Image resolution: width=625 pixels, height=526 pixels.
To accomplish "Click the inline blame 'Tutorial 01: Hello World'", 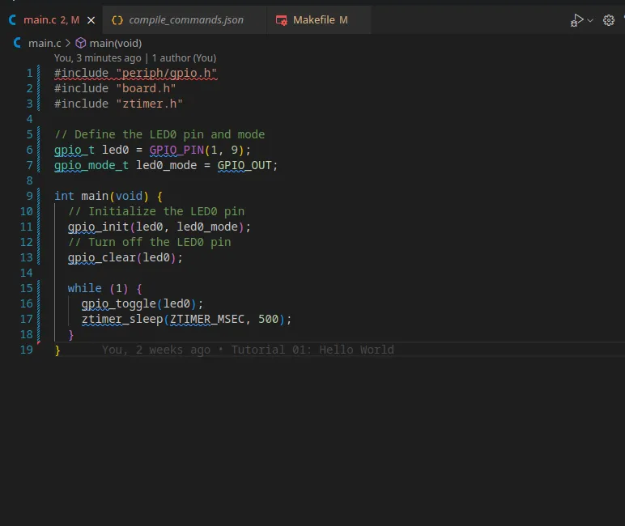I will (x=312, y=350).
